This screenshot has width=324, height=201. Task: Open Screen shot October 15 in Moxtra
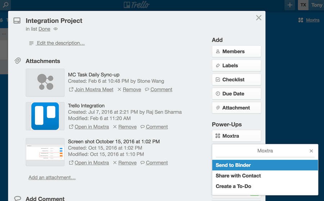tap(91, 163)
